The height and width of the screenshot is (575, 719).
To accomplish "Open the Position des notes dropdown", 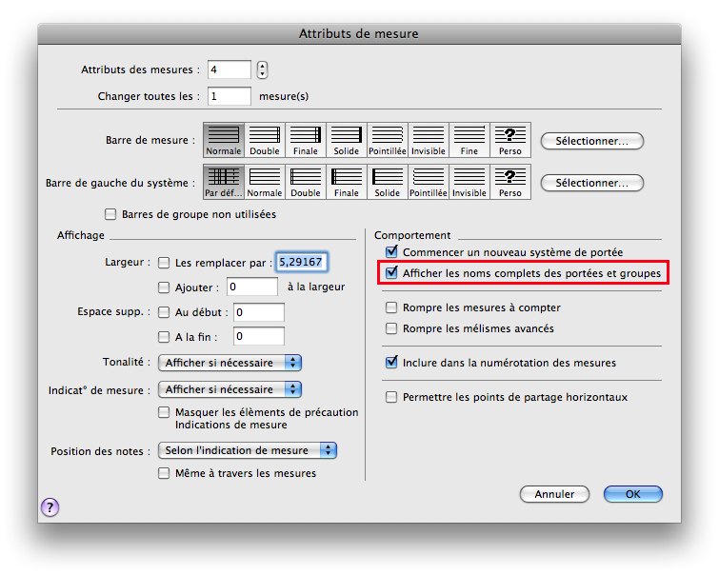I will click(x=248, y=450).
